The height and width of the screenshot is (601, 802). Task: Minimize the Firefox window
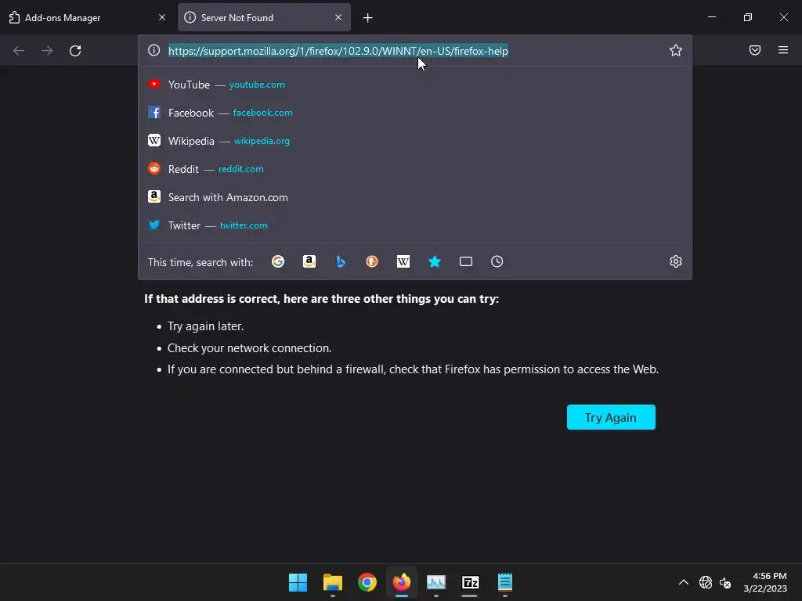coord(711,17)
